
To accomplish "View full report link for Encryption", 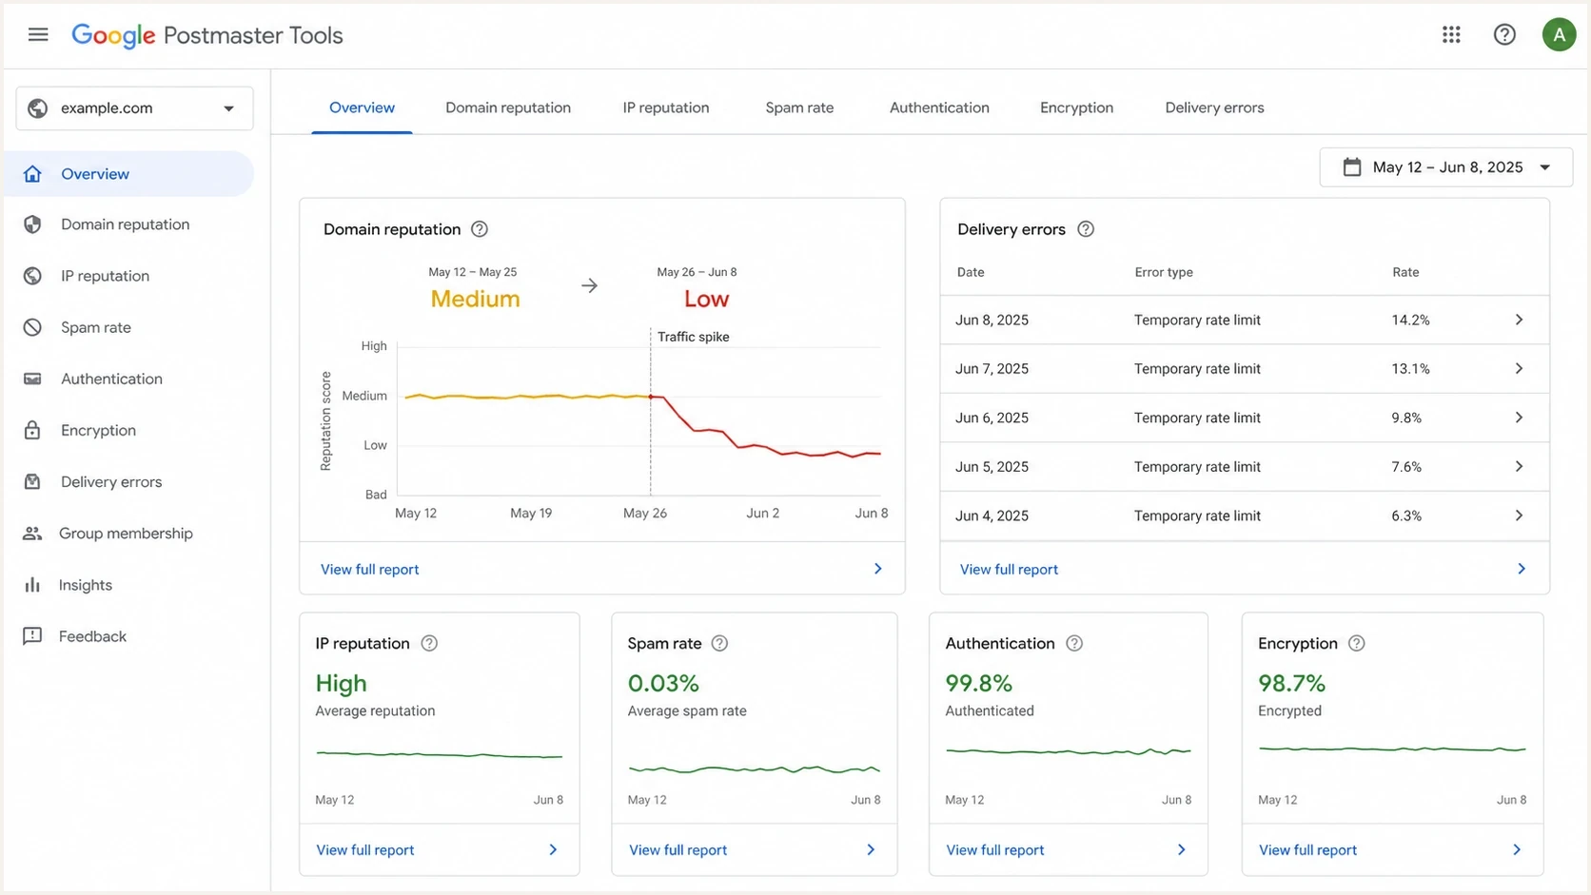I will (x=1307, y=850).
